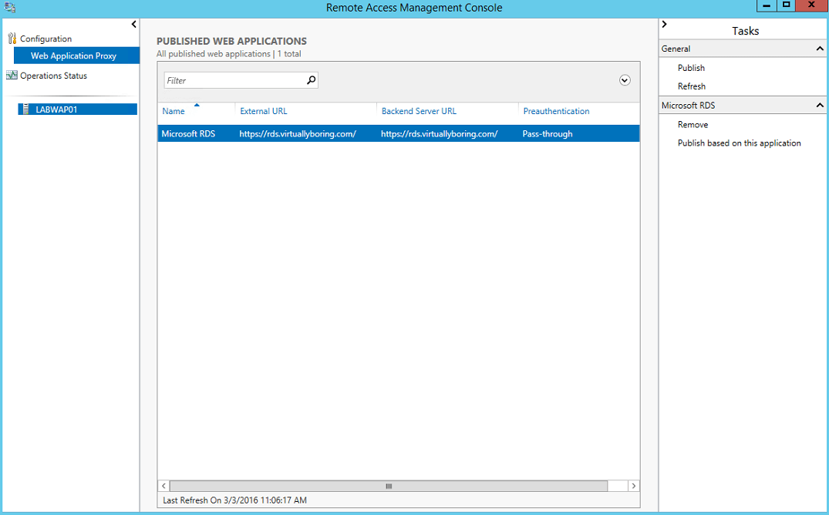Click Publish based on this application

739,143
